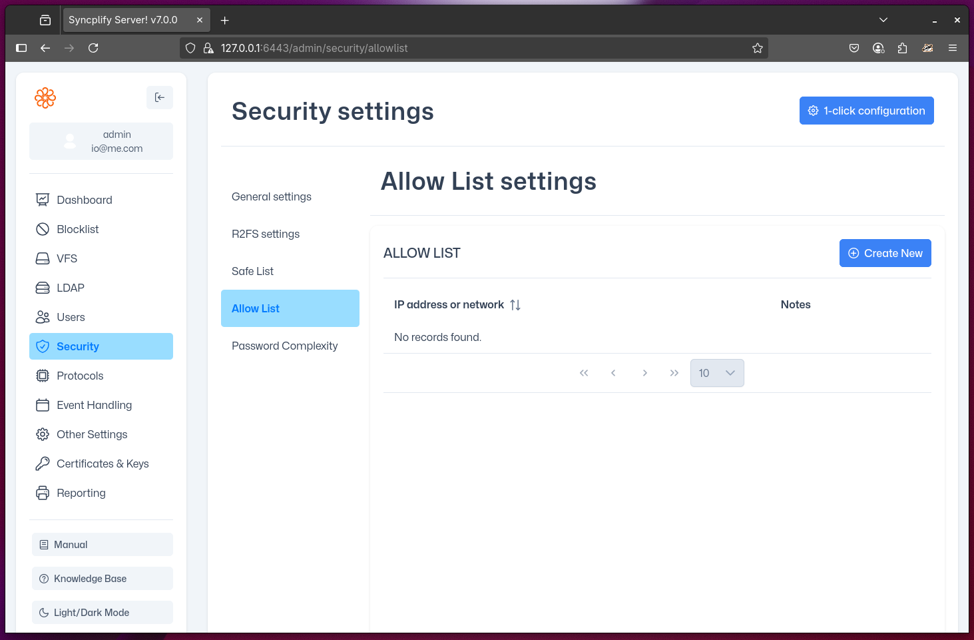This screenshot has height=640, width=974.
Task: Sort by IP address or network column
Action: pos(515,305)
